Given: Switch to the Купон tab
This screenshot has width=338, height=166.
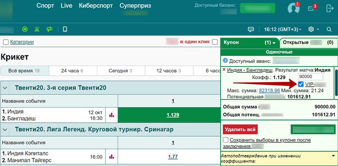Looking at the screenshot, I should 250,43.
